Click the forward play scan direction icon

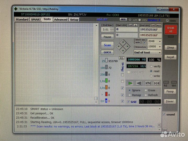tap(130, 83)
